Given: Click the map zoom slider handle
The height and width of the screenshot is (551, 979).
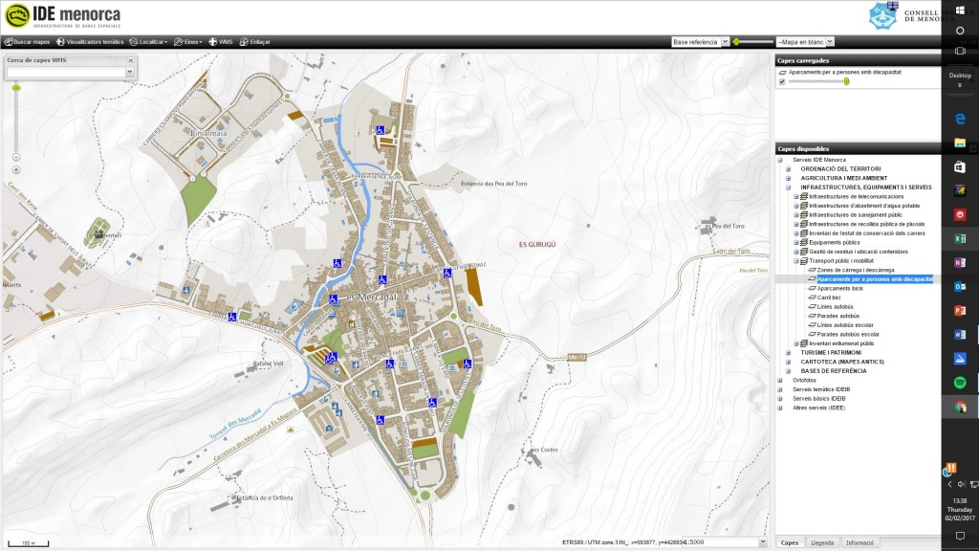Looking at the screenshot, I should tap(16, 88).
